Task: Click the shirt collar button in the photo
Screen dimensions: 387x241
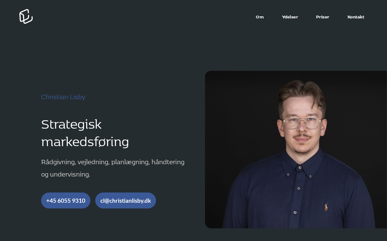Action: [x=300, y=167]
